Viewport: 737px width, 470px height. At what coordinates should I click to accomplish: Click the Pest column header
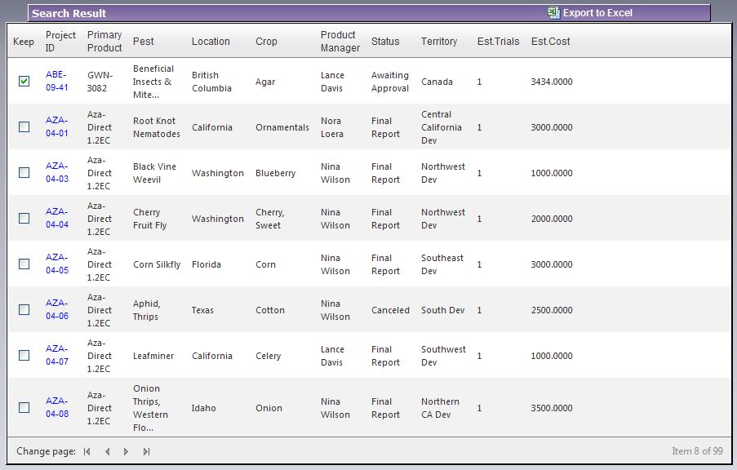(x=144, y=42)
